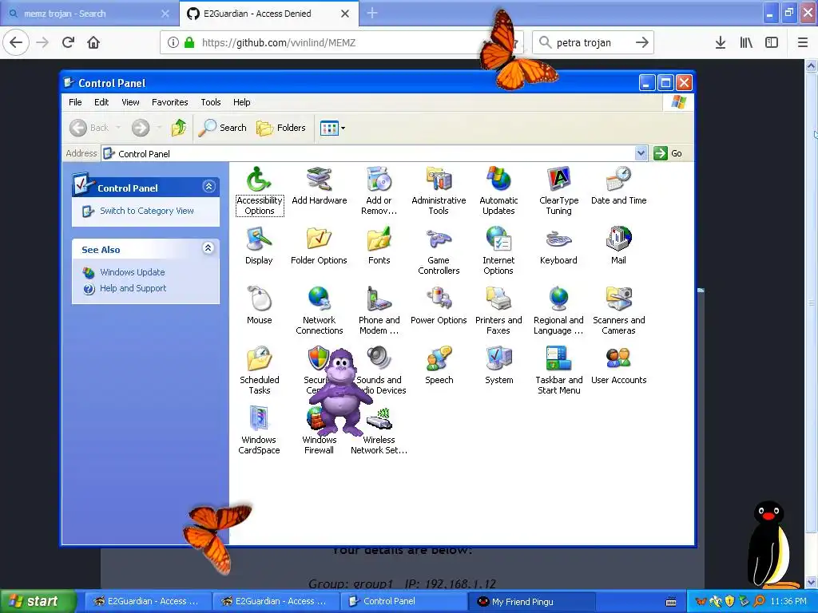The height and width of the screenshot is (613, 818).
Task: Click the Windows start button
Action: pyautogui.click(x=38, y=601)
